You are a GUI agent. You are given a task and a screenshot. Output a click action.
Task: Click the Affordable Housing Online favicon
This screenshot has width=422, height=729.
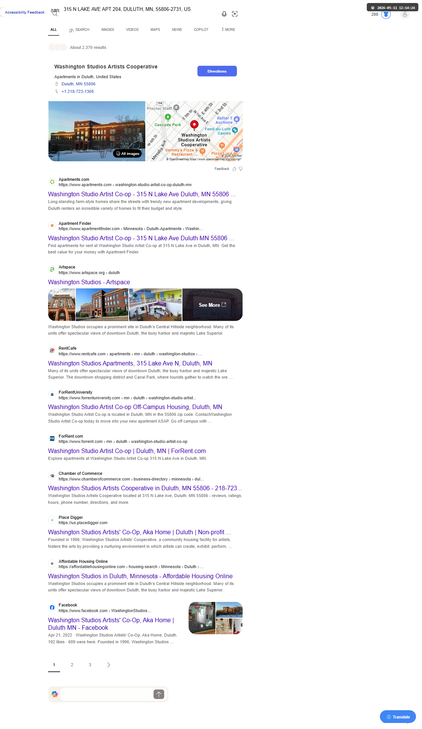[x=52, y=564]
